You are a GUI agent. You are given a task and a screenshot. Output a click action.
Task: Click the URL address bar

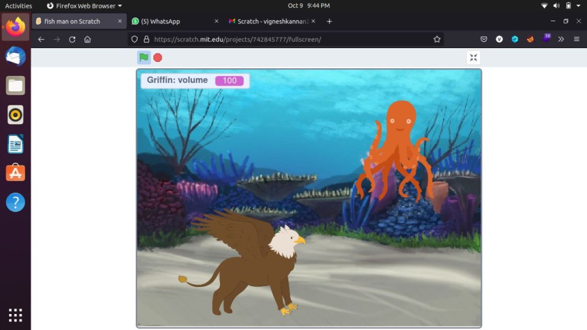click(x=287, y=40)
